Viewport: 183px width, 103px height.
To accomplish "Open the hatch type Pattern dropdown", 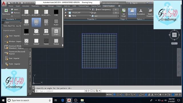I will [x=79, y=9].
